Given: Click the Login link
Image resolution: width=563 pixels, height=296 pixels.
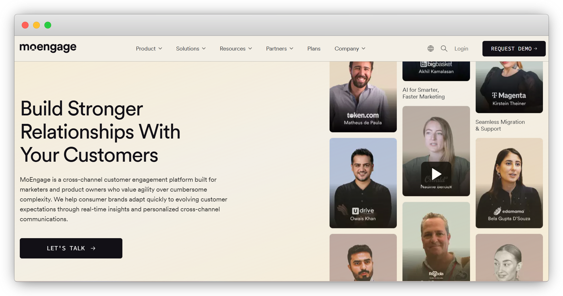Looking at the screenshot, I should click(461, 49).
